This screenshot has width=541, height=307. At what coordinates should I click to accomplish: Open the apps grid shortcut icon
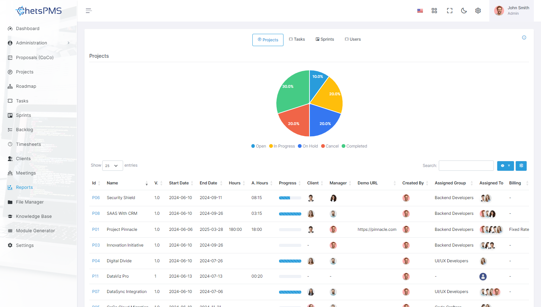(434, 11)
